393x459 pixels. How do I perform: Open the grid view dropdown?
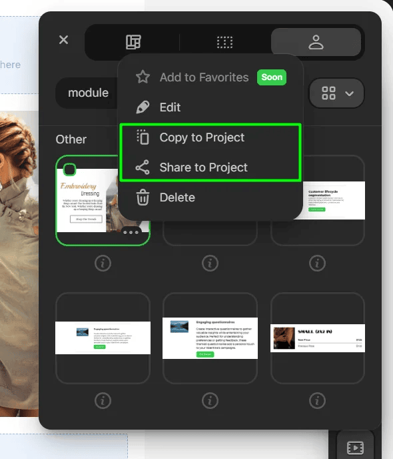[336, 93]
